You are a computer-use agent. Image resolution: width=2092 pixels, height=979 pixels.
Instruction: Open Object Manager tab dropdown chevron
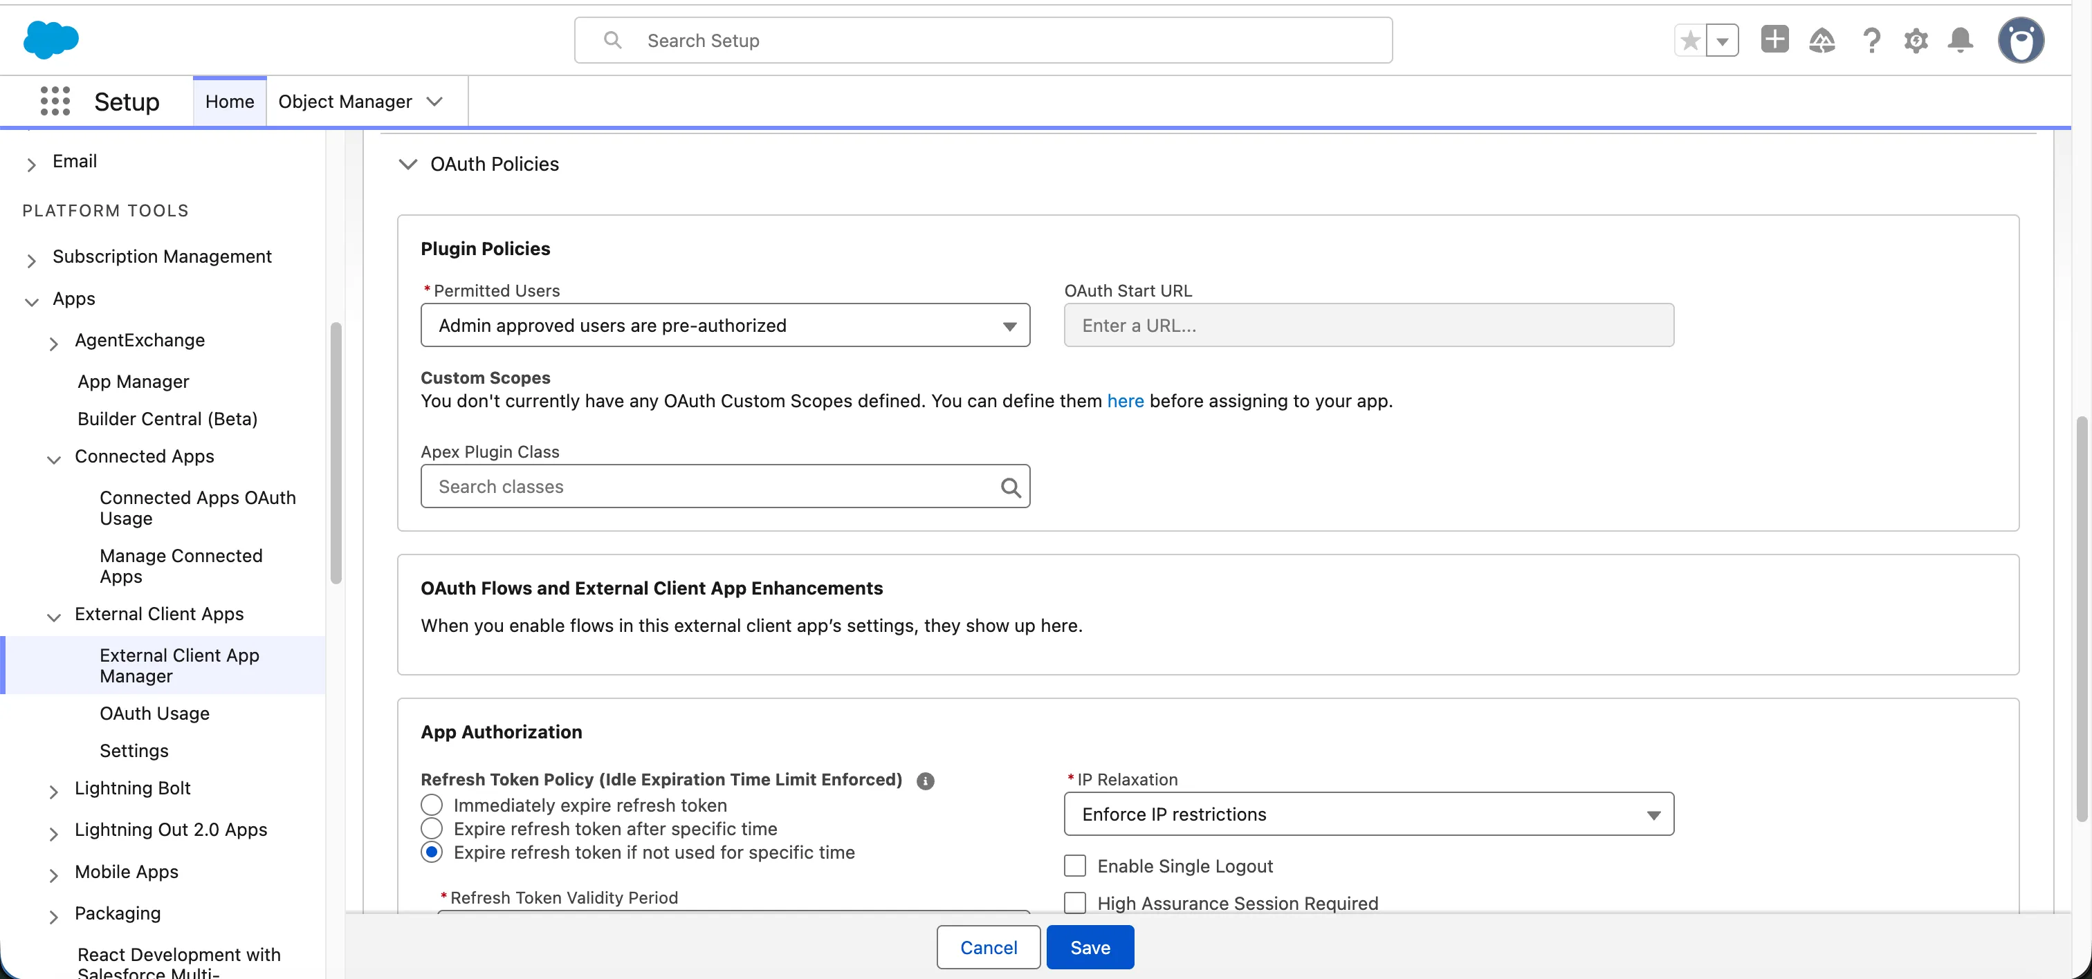pyautogui.click(x=434, y=102)
